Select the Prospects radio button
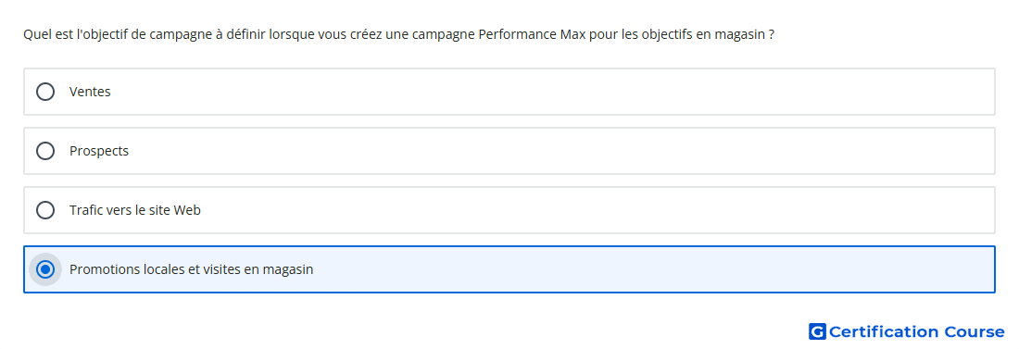Viewport: 1019px width, 349px height. (x=45, y=151)
